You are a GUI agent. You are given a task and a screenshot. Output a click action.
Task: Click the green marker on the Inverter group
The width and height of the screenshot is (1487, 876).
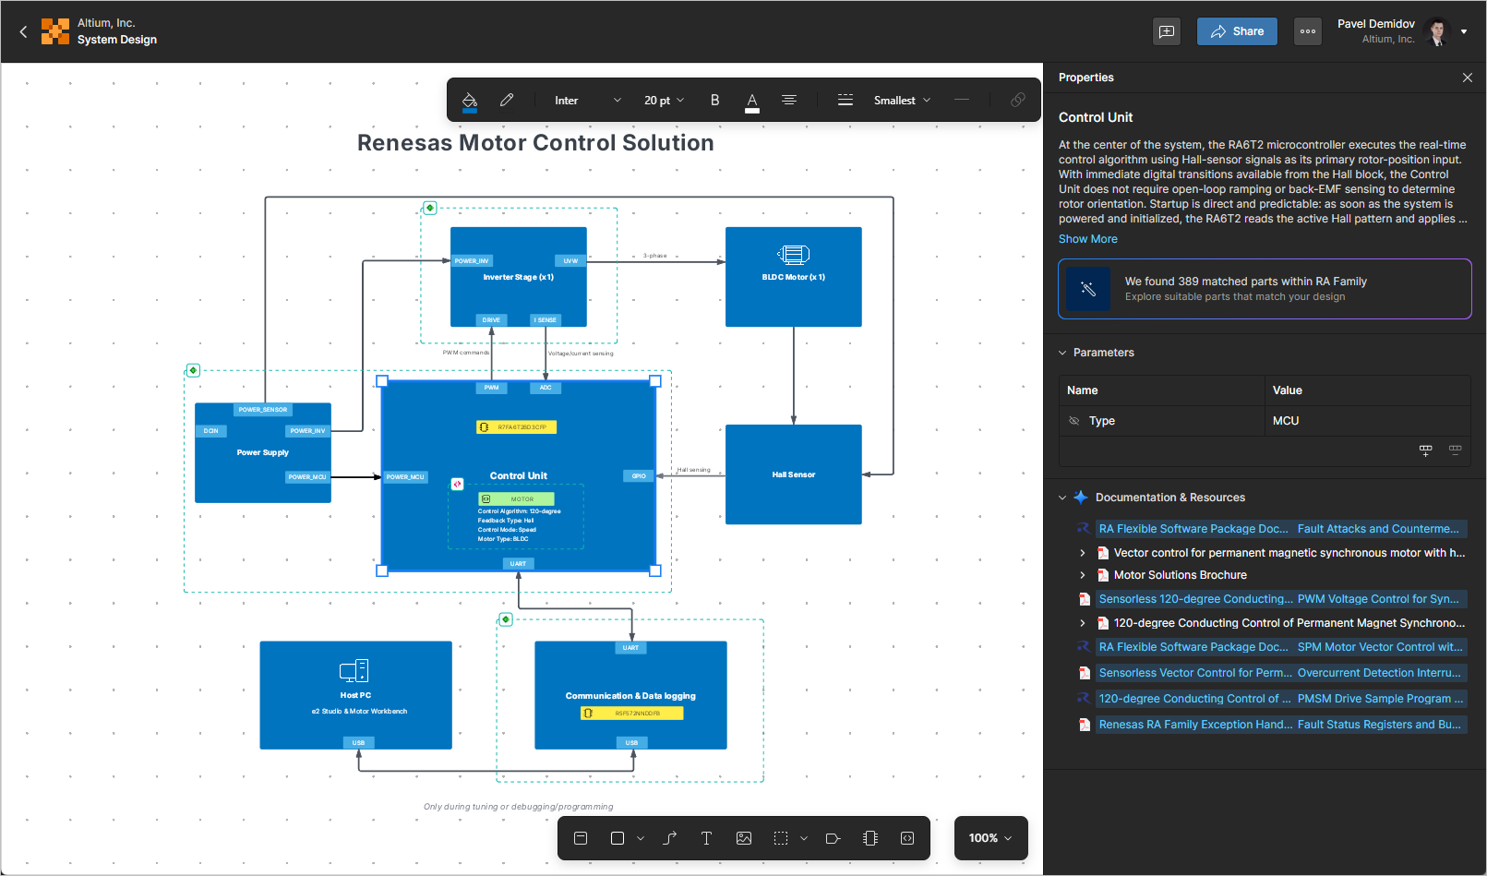coord(429,208)
